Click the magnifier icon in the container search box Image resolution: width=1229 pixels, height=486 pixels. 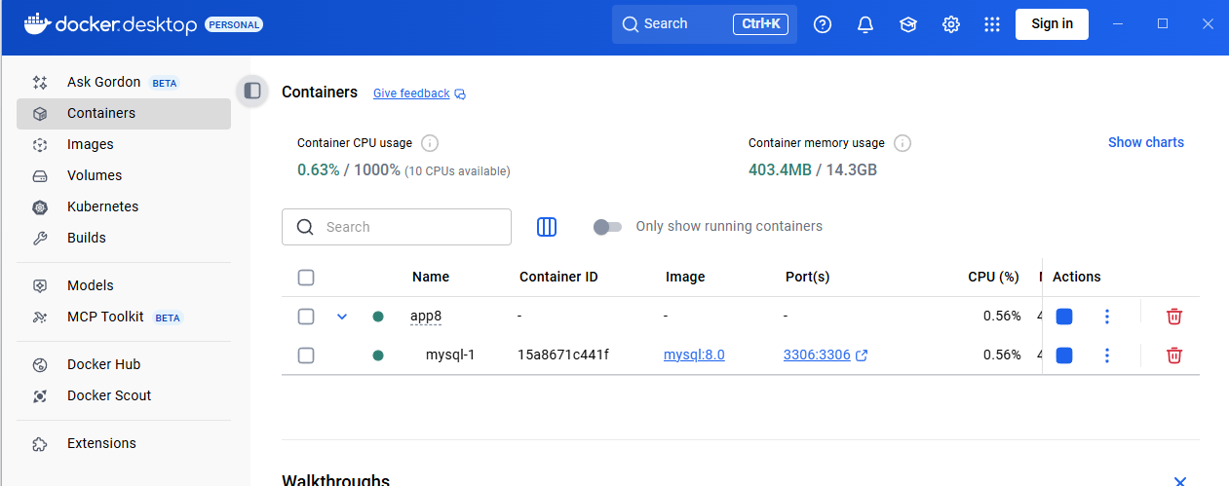pyautogui.click(x=305, y=227)
